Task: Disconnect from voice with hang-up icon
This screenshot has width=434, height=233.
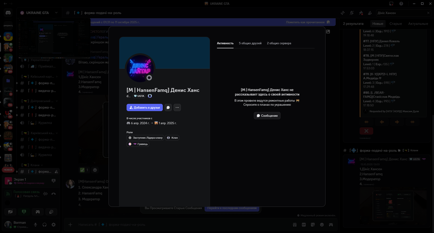Action: pyautogui.click(x=54, y=194)
